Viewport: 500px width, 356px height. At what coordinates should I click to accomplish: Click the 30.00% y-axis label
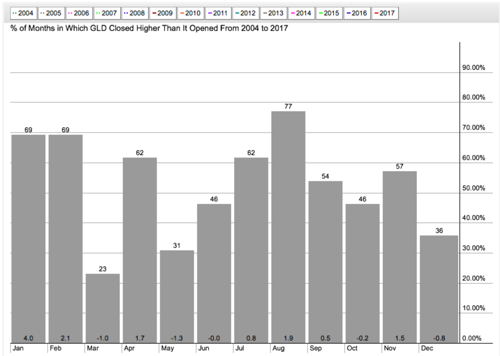(474, 248)
